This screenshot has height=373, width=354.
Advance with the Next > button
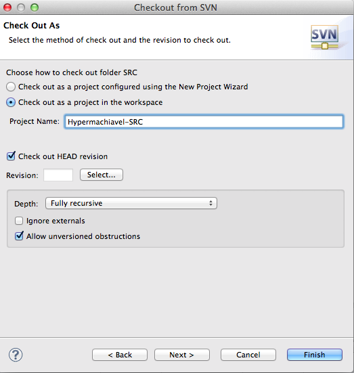coord(182,355)
